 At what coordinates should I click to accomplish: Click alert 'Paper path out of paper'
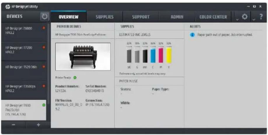(225, 35)
